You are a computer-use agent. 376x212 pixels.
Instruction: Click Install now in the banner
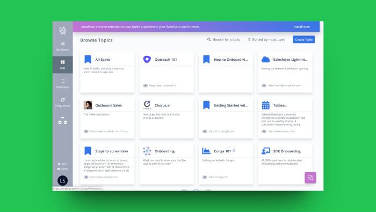[302, 27]
